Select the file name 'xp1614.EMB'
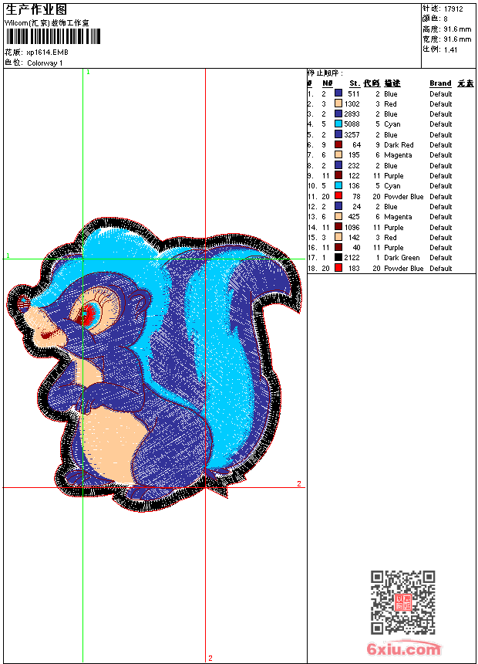The image size is (478, 664). click(x=47, y=53)
